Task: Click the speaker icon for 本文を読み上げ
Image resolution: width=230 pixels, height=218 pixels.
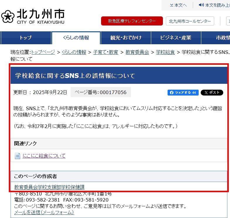Action: click(x=201, y=5)
